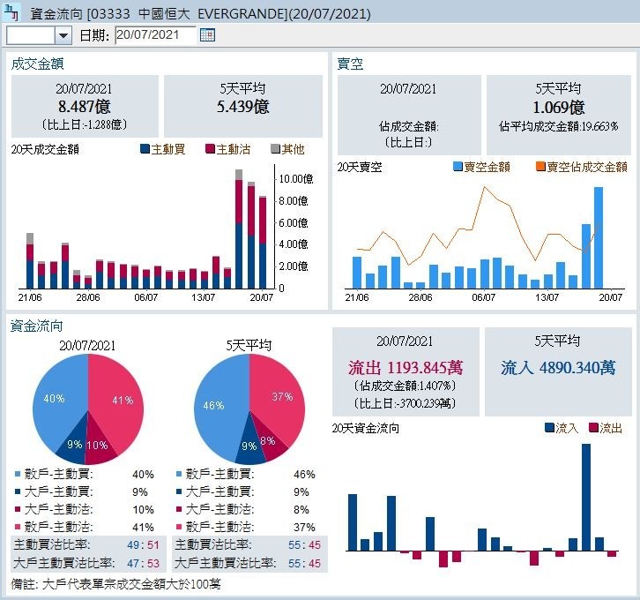
Task: Click the date input field showing 20/07/2021
Action: [153, 35]
